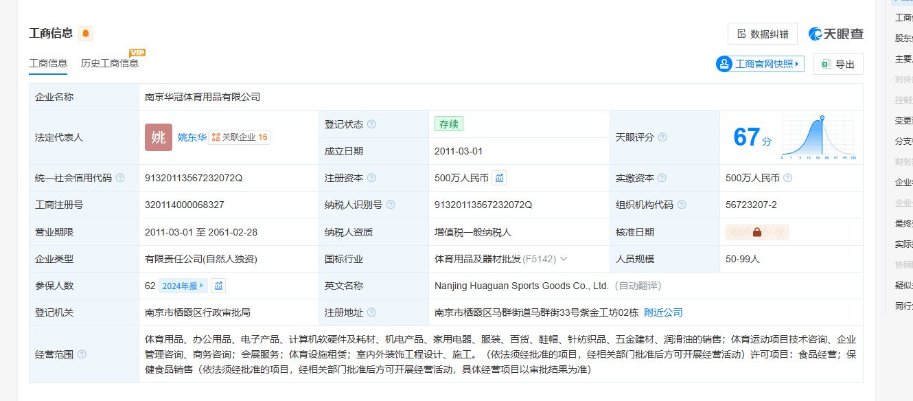The height and width of the screenshot is (401, 913).
Task: Click the 姚 avatar of legal representative
Action: click(159, 137)
